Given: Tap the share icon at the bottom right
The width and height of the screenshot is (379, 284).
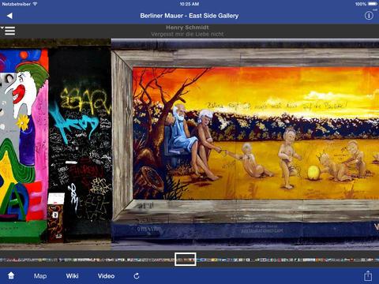Looking at the screenshot, I should pos(368,275).
